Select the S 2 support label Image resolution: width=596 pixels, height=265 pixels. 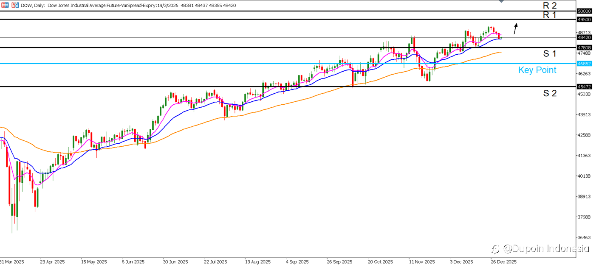[550, 93]
